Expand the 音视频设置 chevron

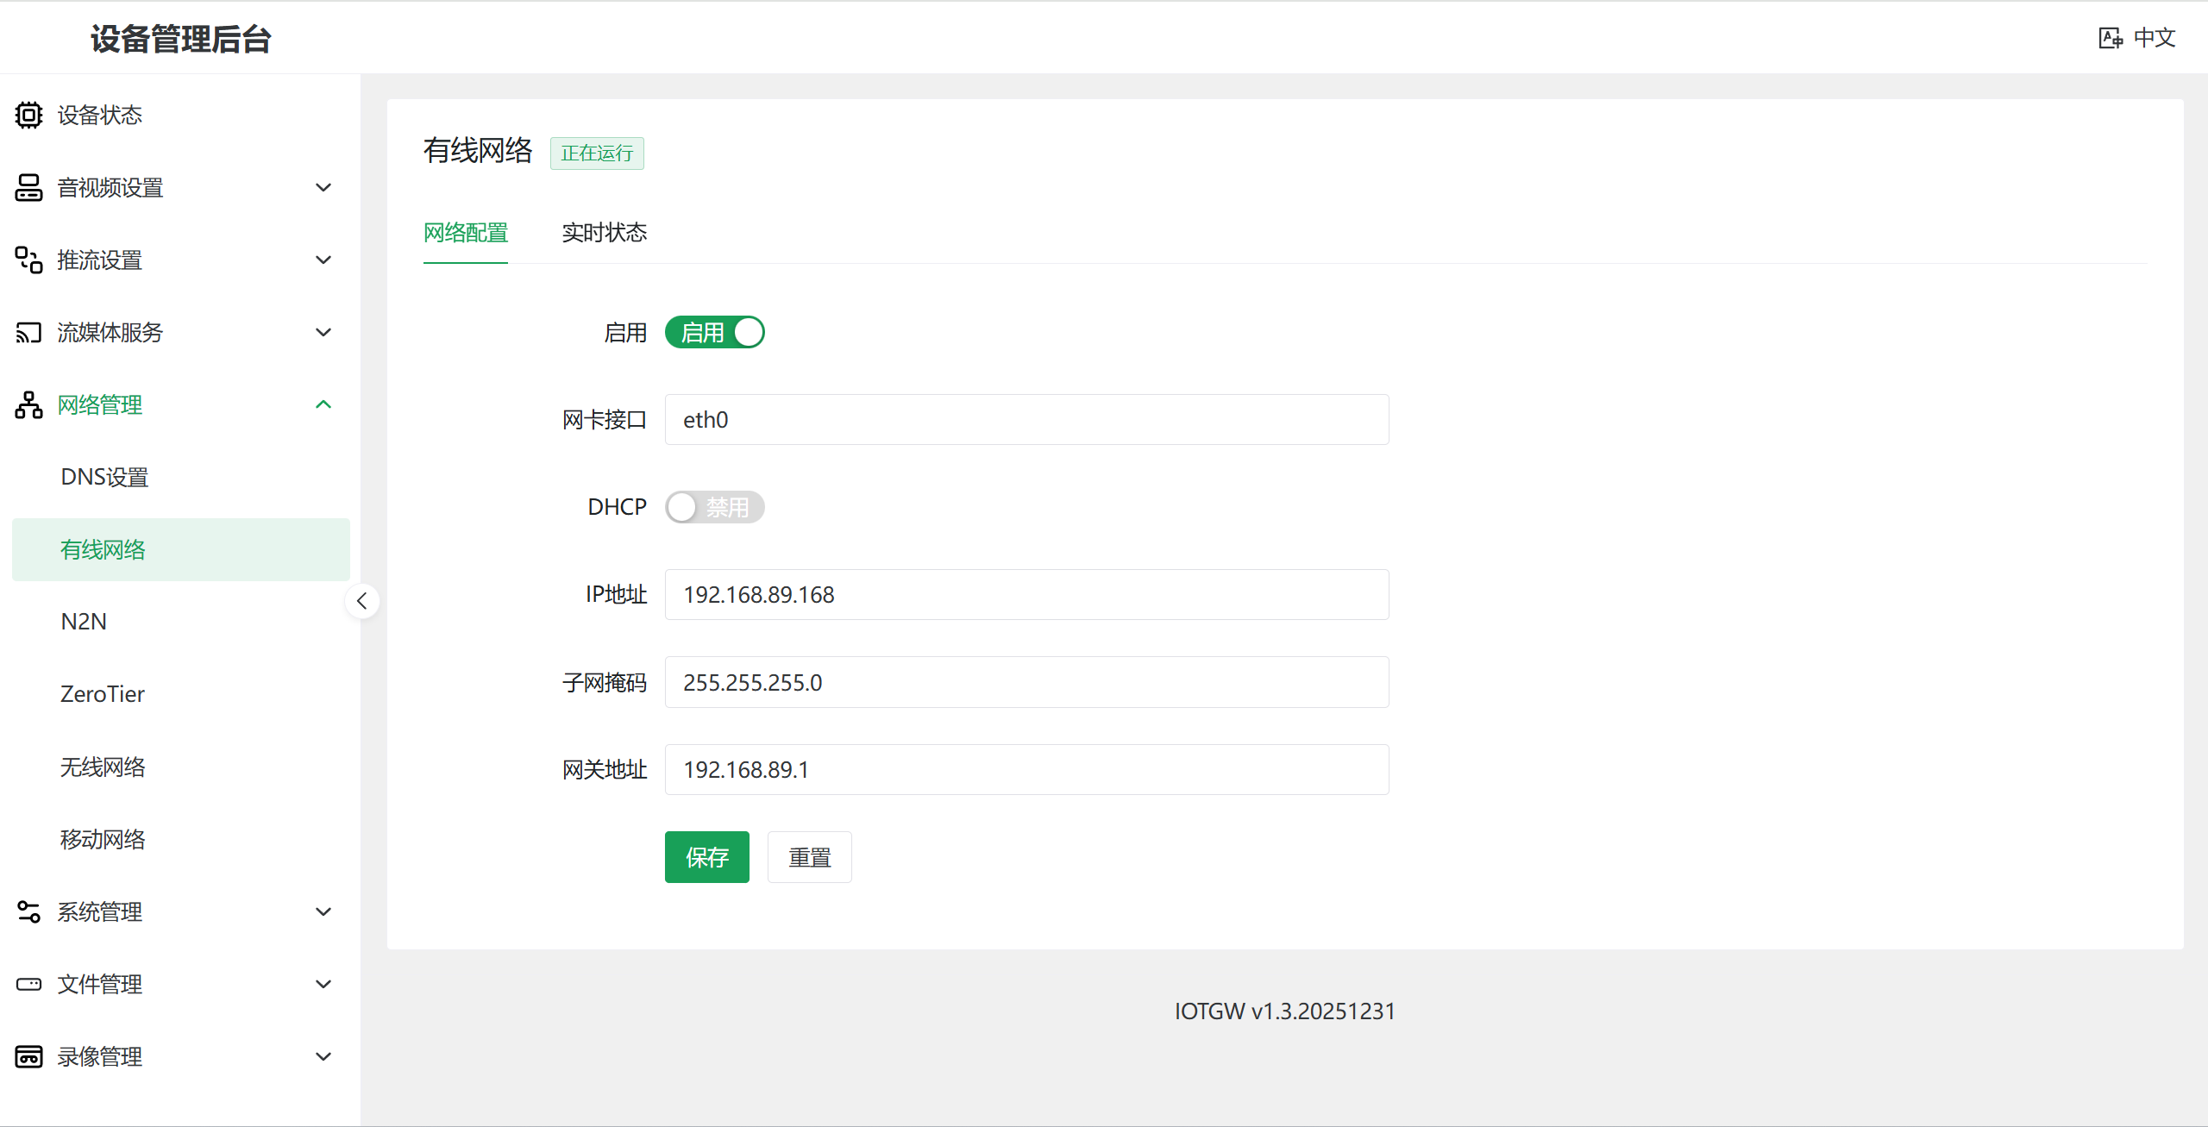pos(323,187)
